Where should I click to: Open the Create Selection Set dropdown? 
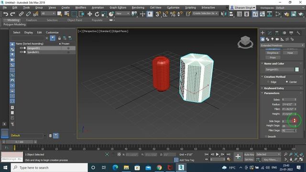coord(205,13)
